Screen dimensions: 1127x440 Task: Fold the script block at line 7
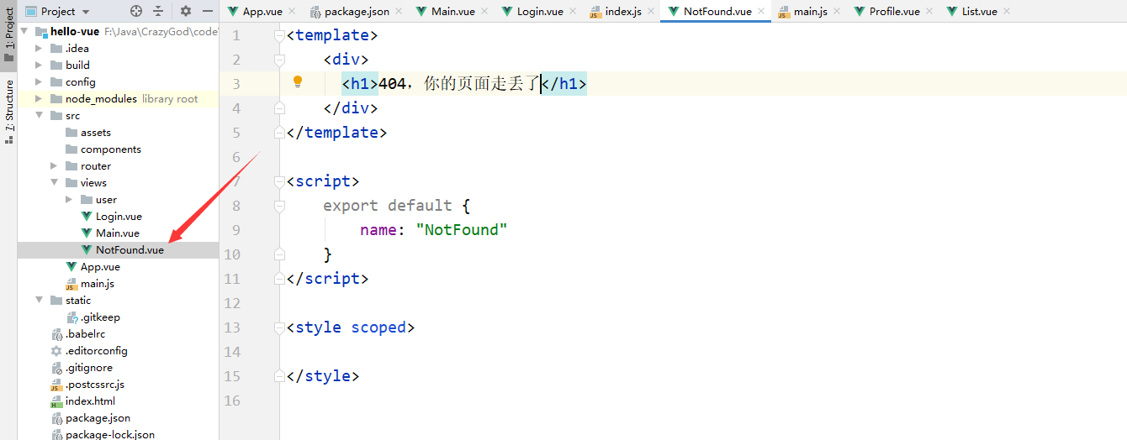[279, 181]
